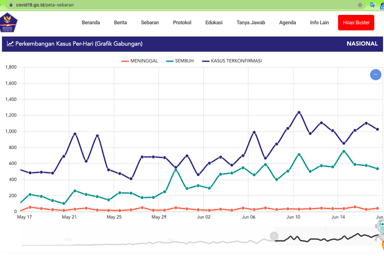Open the Agenda menu item
384x256 pixels.
click(x=288, y=23)
